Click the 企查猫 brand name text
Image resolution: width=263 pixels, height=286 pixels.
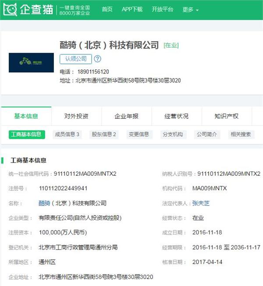(x=36, y=10)
